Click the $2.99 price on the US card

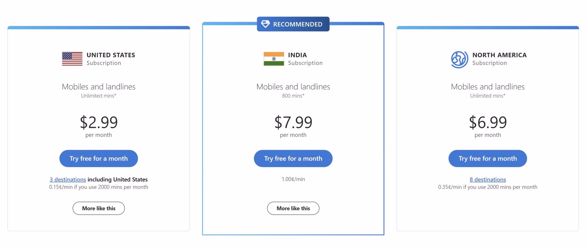tap(98, 122)
